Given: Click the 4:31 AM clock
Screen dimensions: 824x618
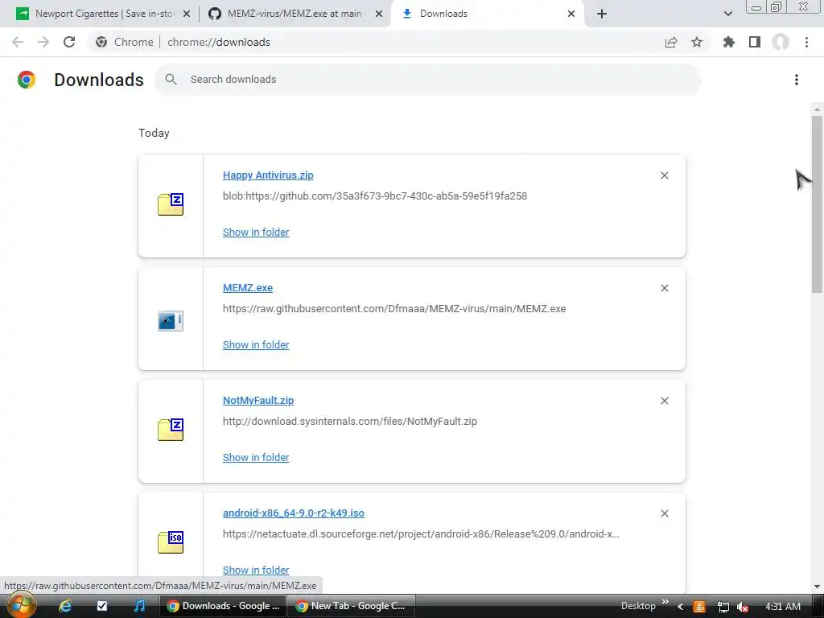Looking at the screenshot, I should [x=783, y=607].
